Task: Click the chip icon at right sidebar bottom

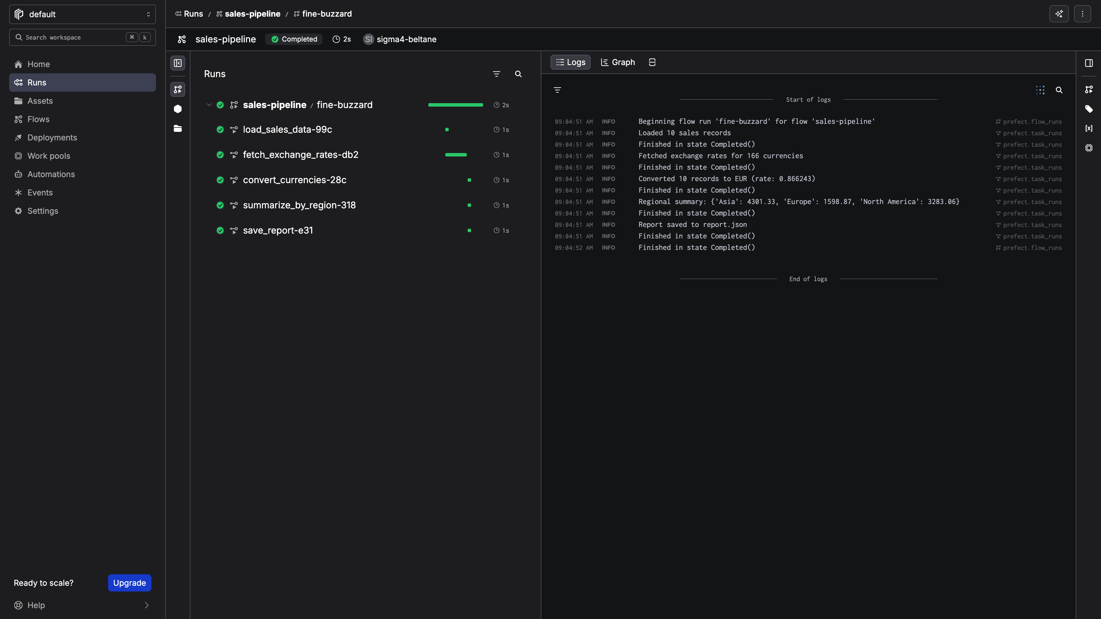Action: coord(1089,148)
